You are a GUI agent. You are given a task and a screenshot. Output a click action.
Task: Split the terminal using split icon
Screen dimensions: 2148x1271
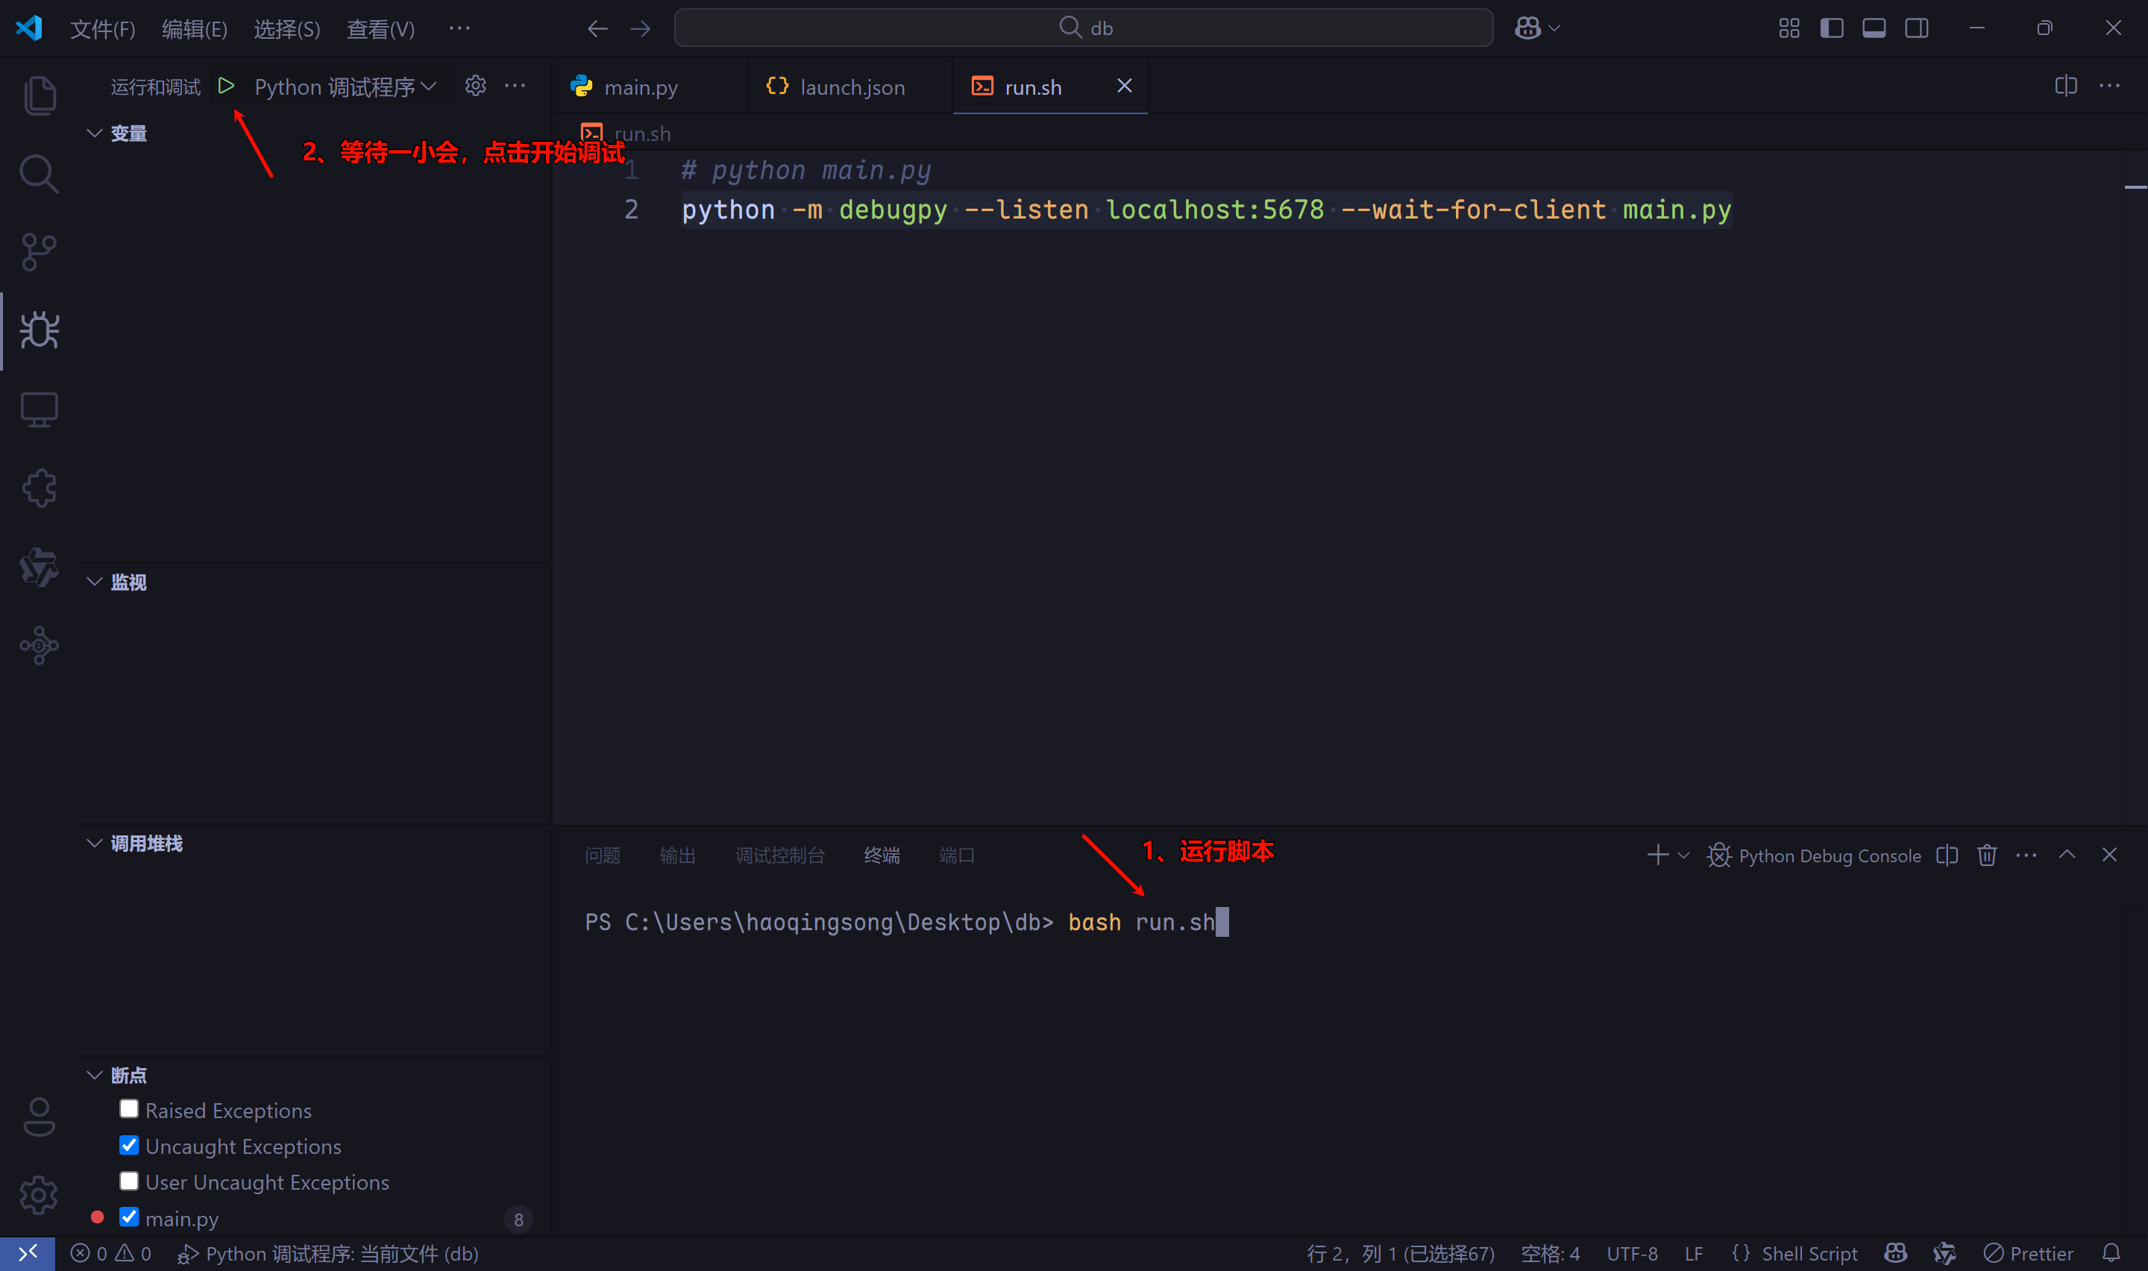tap(1947, 855)
